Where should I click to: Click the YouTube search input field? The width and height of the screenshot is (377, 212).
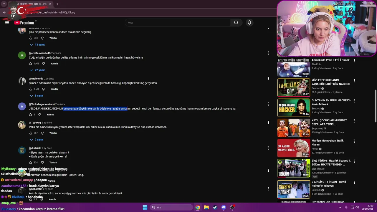tap(177, 23)
